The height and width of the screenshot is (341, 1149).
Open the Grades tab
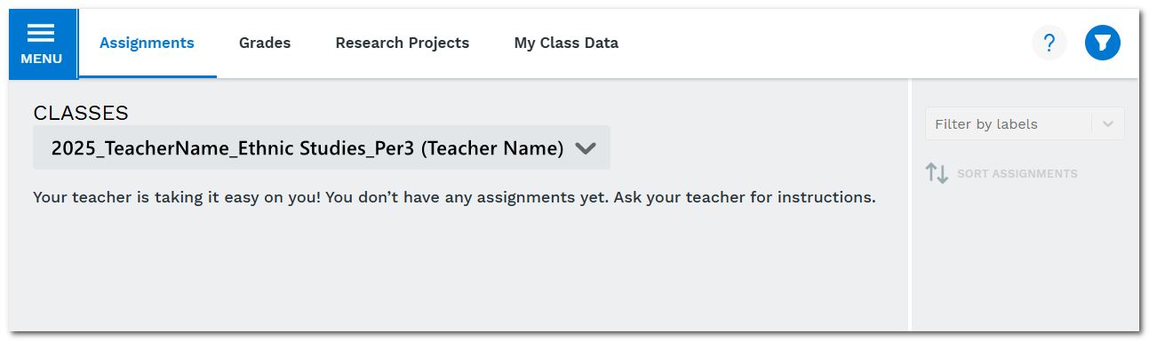click(x=265, y=43)
